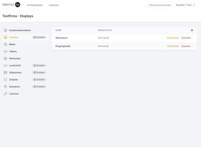Open table settings gear icon
This screenshot has width=201, height=147.
[192, 30]
